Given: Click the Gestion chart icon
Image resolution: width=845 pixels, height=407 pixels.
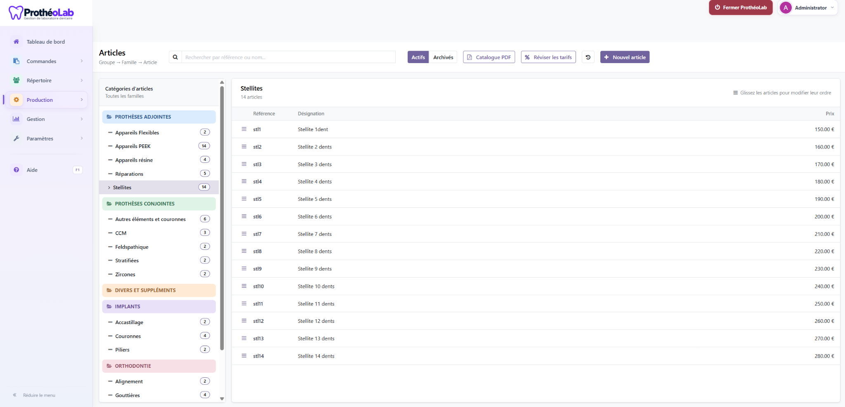Looking at the screenshot, I should (16, 119).
